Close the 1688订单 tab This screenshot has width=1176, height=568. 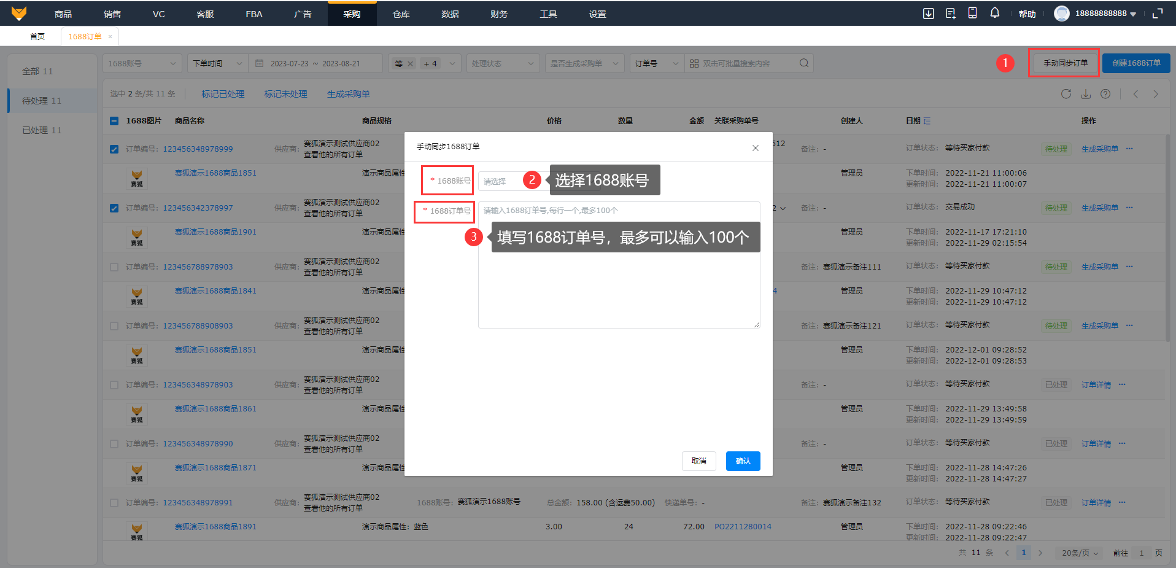point(110,37)
